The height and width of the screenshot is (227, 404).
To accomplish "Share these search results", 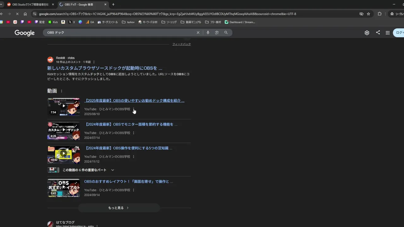I will pos(378,32).
